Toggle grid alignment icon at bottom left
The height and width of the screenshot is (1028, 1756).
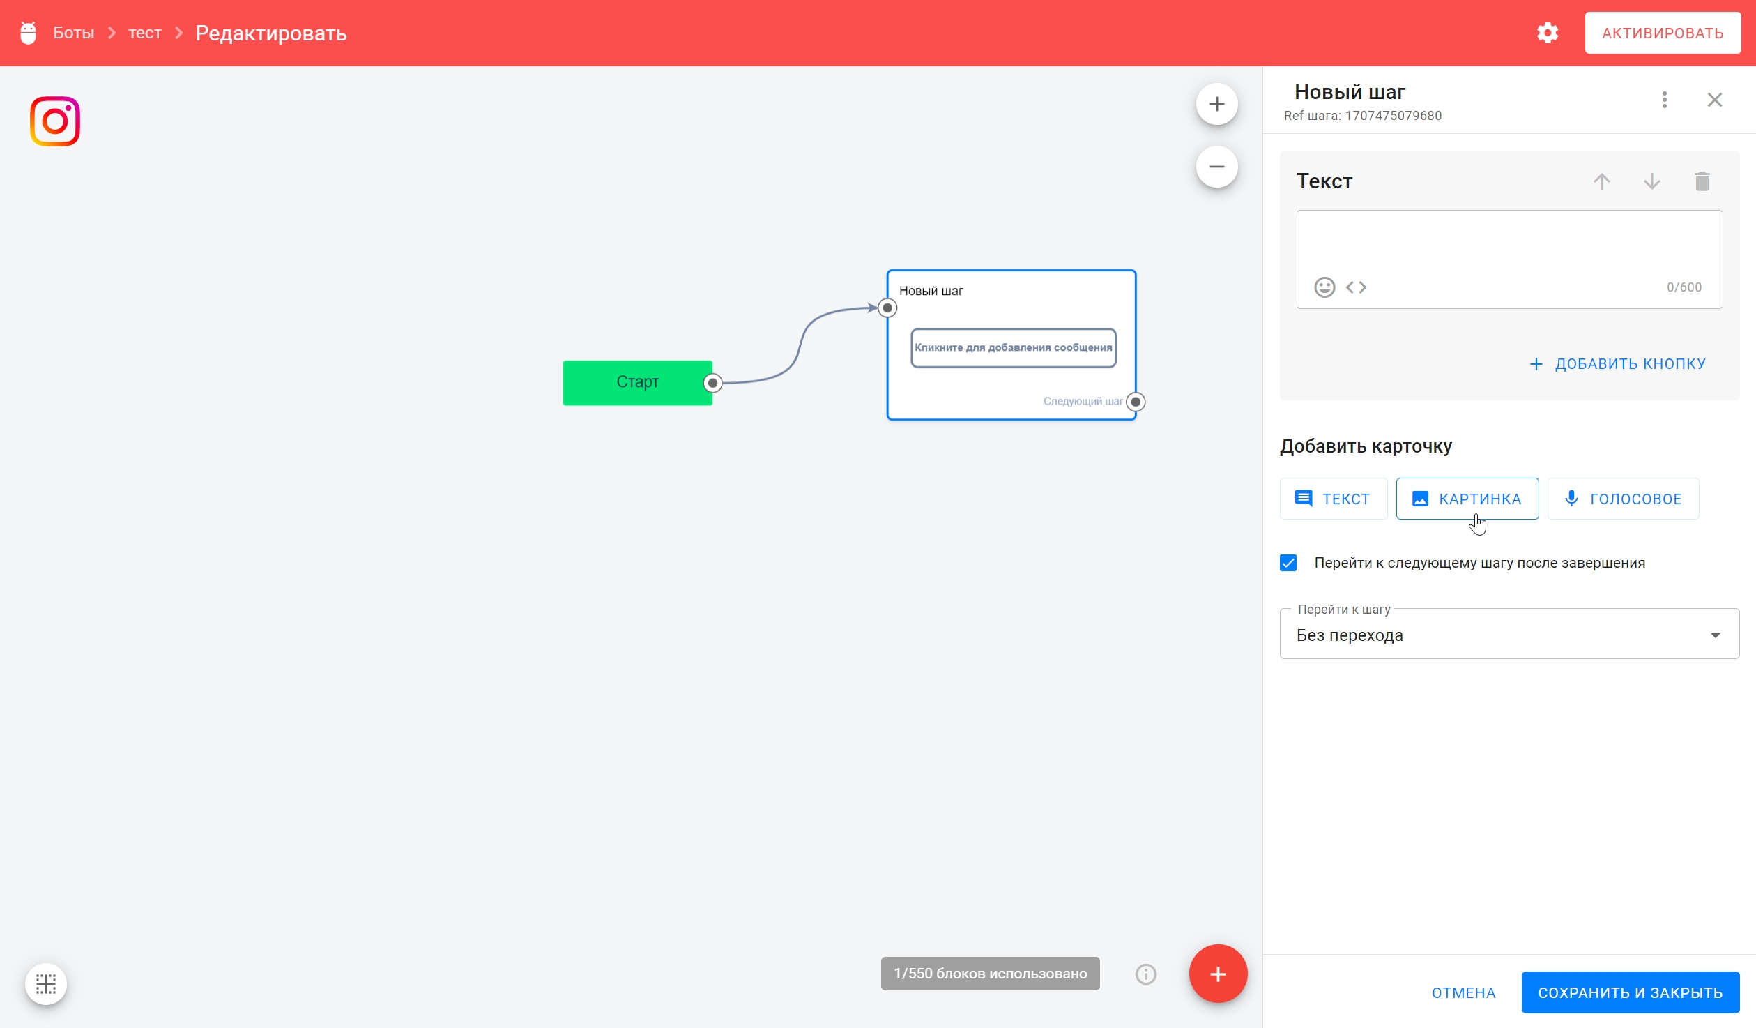click(x=46, y=984)
